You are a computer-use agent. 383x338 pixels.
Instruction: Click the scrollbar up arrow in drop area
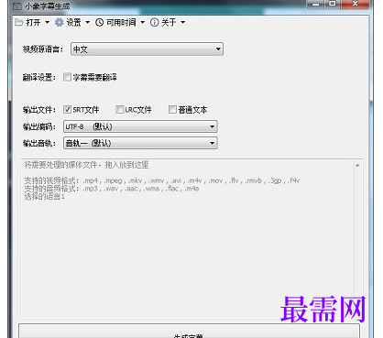tap(357, 165)
